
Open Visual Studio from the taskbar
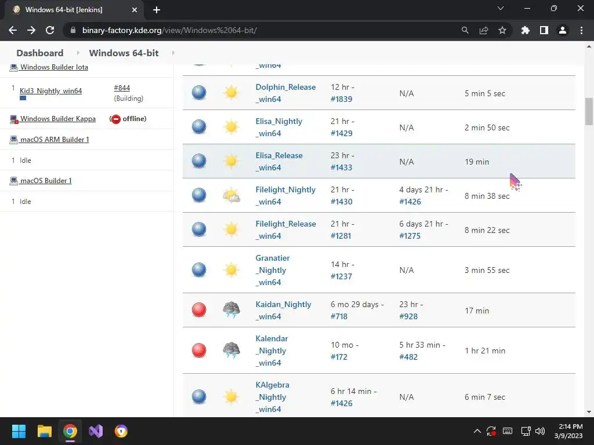pyautogui.click(x=96, y=431)
